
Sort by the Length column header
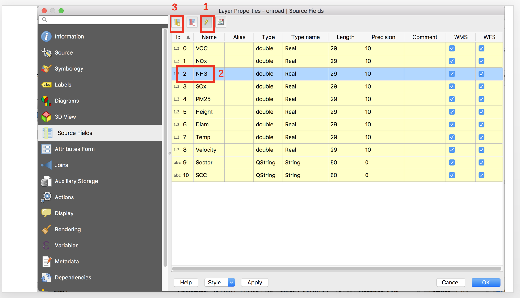[345, 37]
